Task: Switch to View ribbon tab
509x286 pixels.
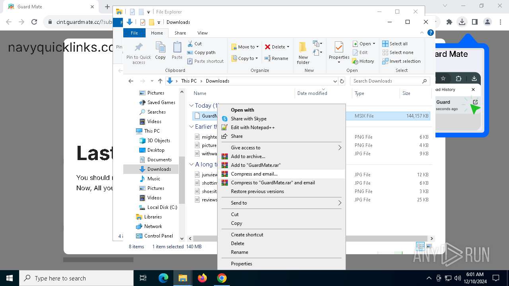Action: (202, 33)
